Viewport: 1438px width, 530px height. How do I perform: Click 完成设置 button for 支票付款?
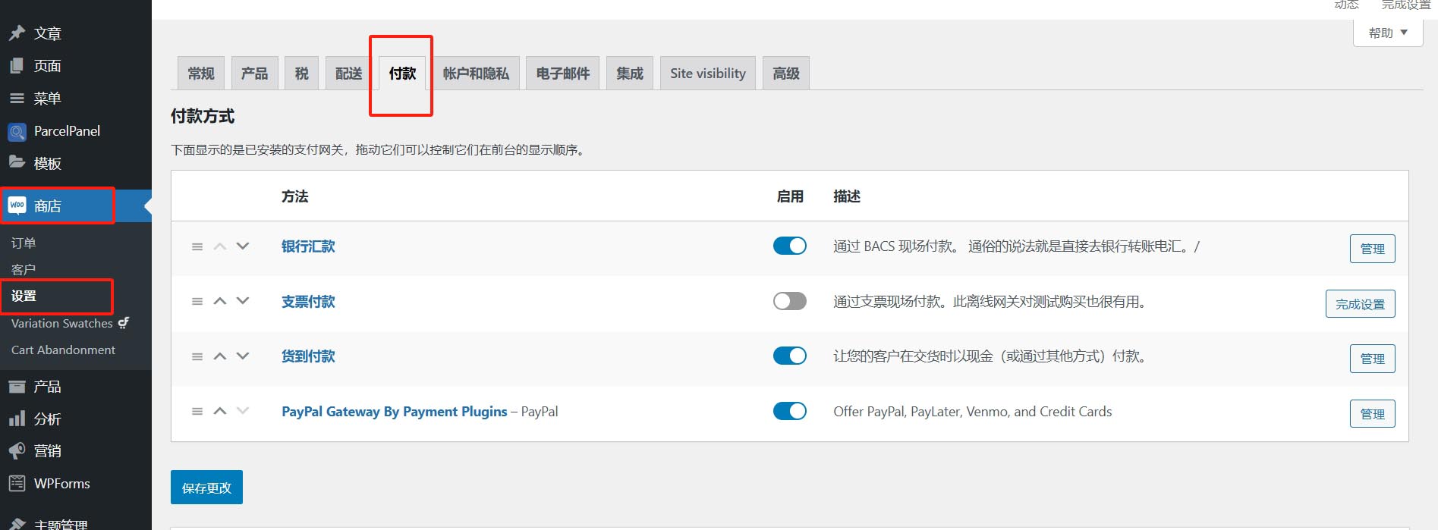tap(1360, 304)
